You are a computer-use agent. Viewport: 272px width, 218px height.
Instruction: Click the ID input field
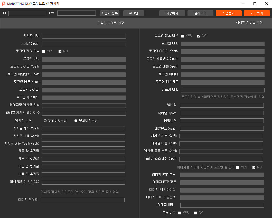tap(28, 13)
